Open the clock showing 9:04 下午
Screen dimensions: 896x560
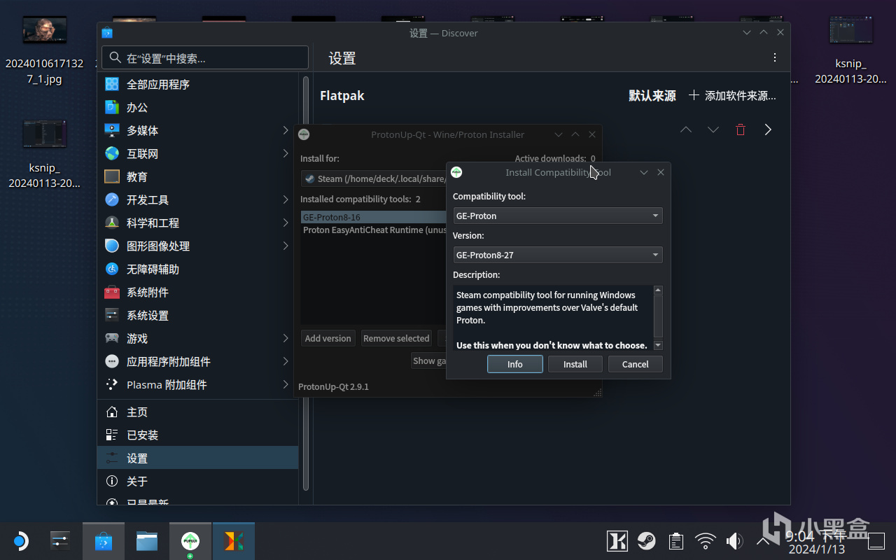(816, 541)
